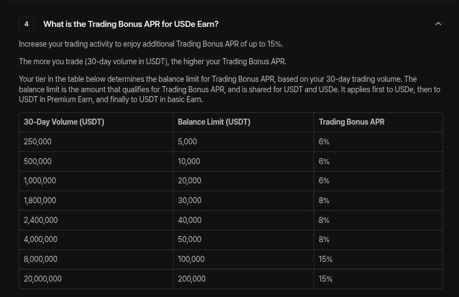Select the 250,000 volume cell
Screen dimensions: 459x297
38,142
